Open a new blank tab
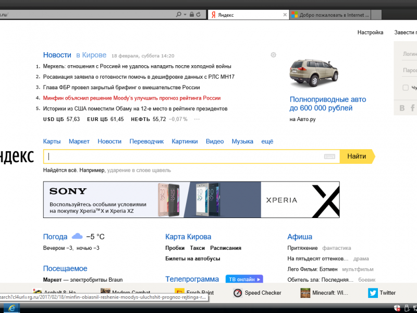Image resolution: width=417 pixels, height=313 pixels. pos(376,15)
